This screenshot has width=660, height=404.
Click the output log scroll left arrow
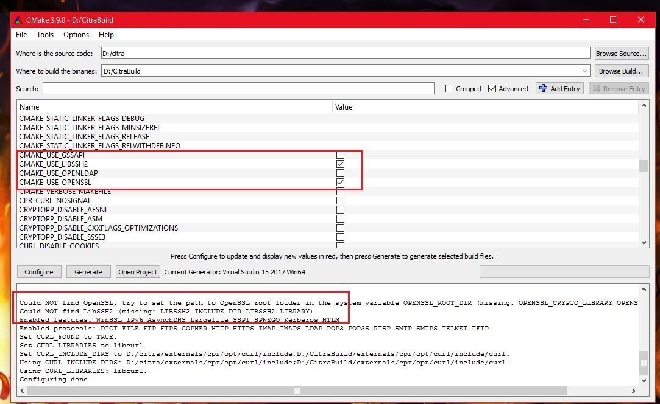coord(22,391)
